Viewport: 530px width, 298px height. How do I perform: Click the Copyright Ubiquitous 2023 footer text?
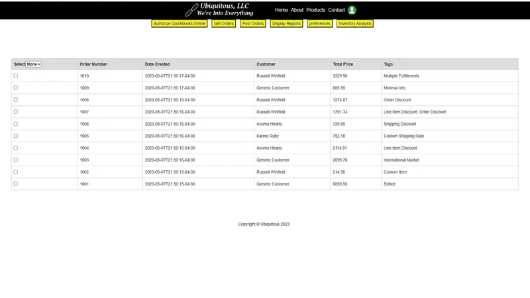264,224
